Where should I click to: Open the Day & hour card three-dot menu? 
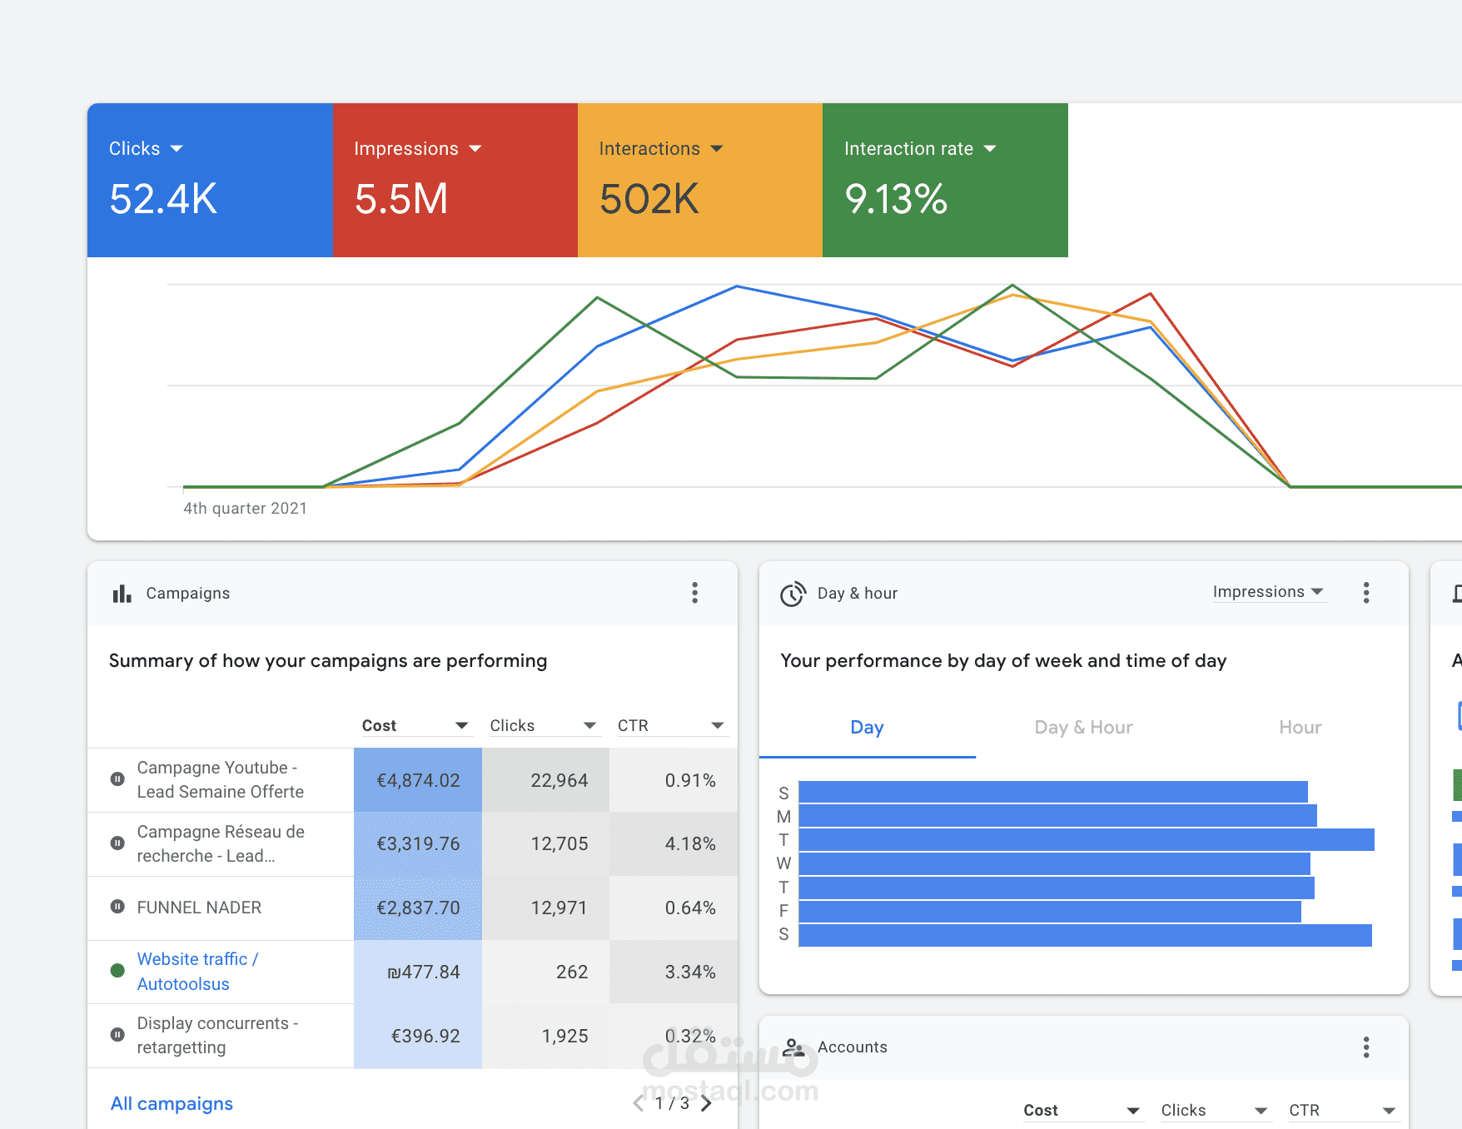click(1366, 593)
